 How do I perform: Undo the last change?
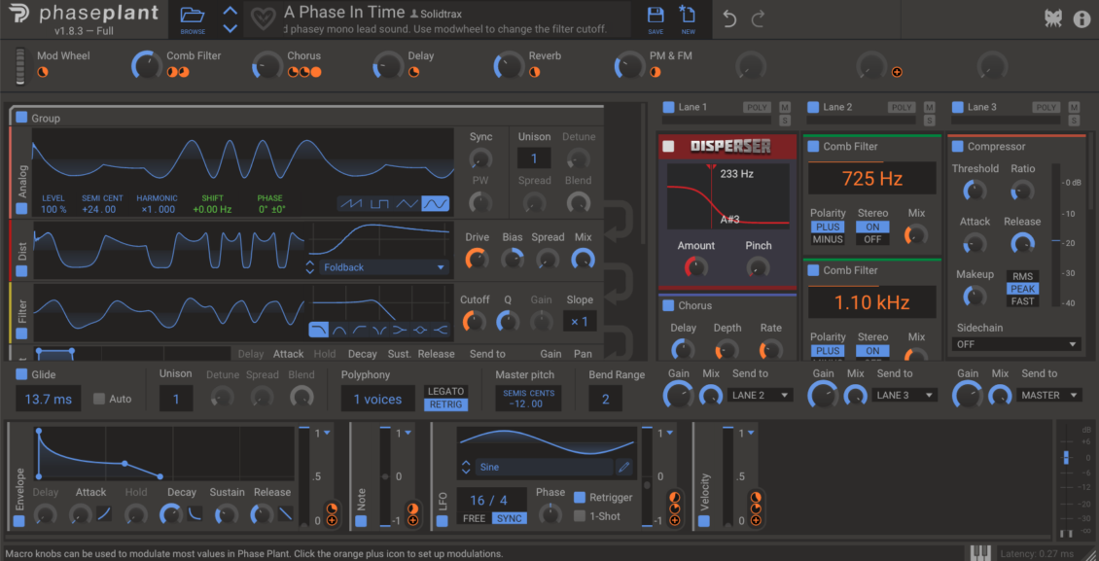(x=729, y=18)
